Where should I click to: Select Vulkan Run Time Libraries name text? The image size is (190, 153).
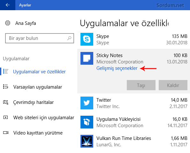click(124, 138)
